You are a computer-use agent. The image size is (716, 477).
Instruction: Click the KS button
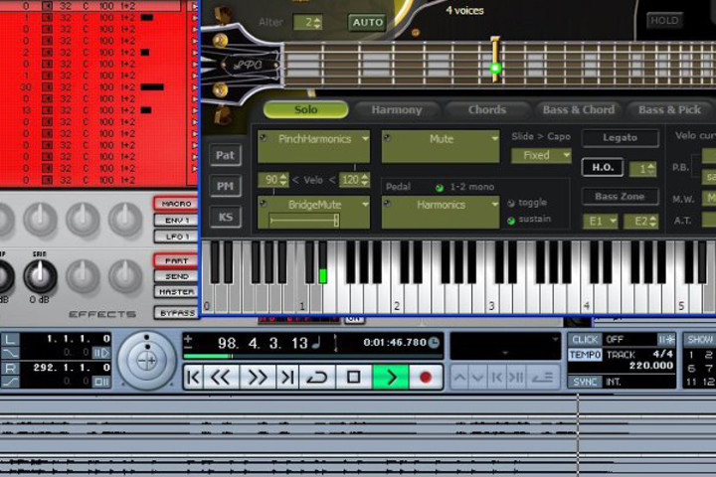(x=225, y=217)
